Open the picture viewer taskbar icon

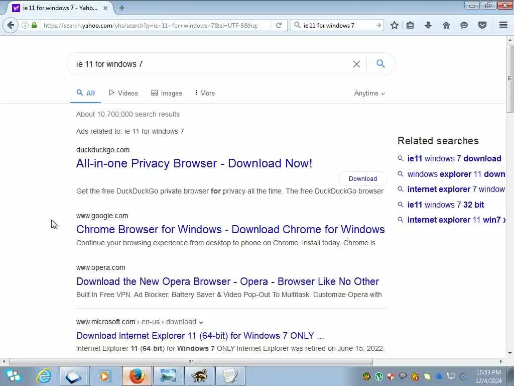168,376
